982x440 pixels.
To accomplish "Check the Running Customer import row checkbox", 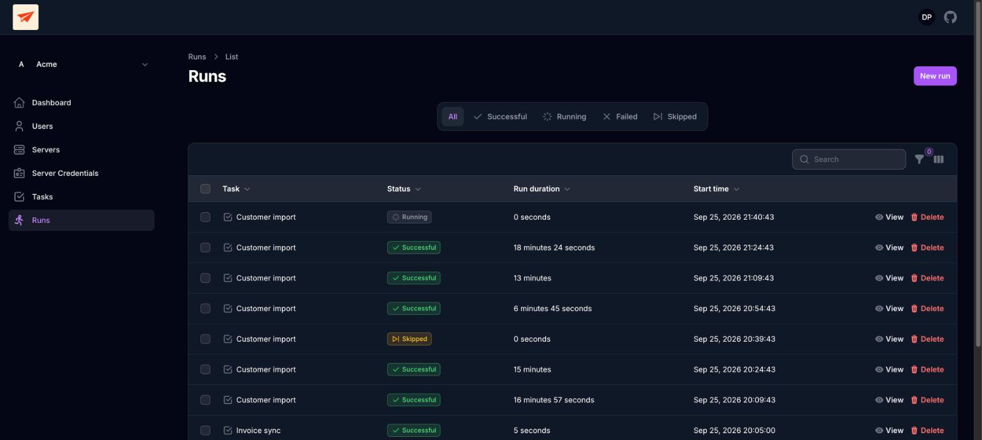I will (x=205, y=217).
